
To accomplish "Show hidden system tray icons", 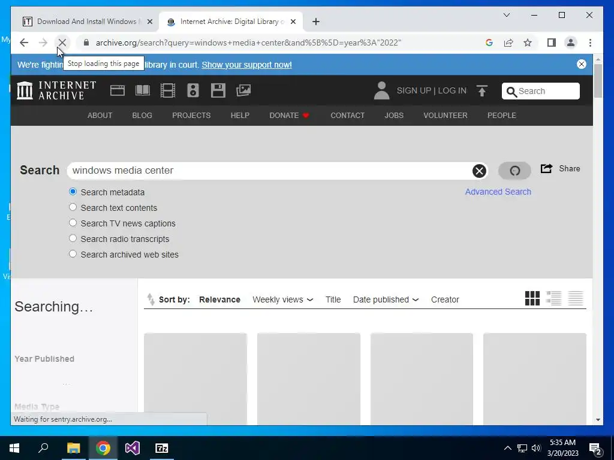I will click(x=507, y=448).
